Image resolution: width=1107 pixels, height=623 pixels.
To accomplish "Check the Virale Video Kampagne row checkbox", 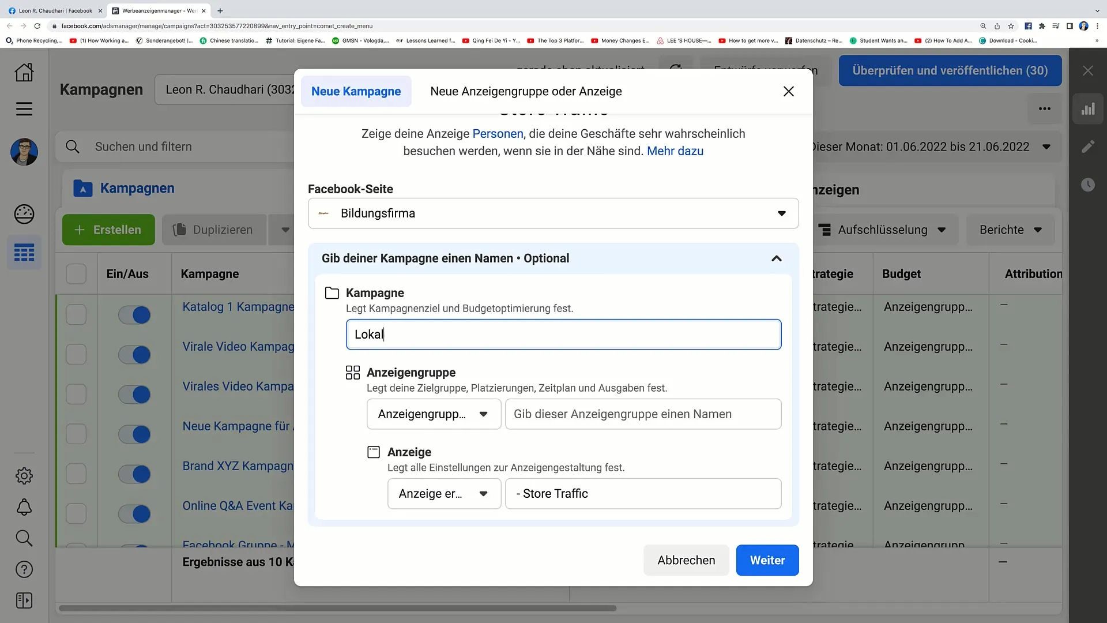I will point(76,354).
